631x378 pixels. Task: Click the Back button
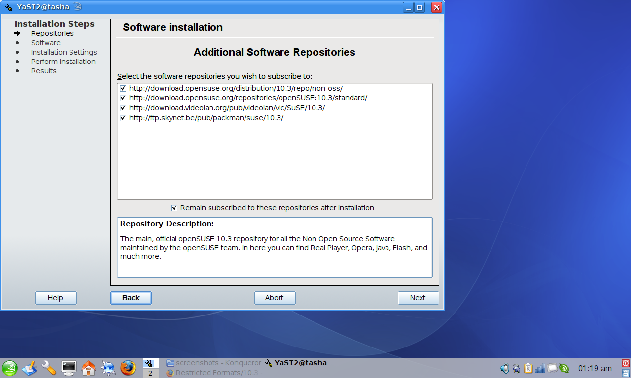131,298
